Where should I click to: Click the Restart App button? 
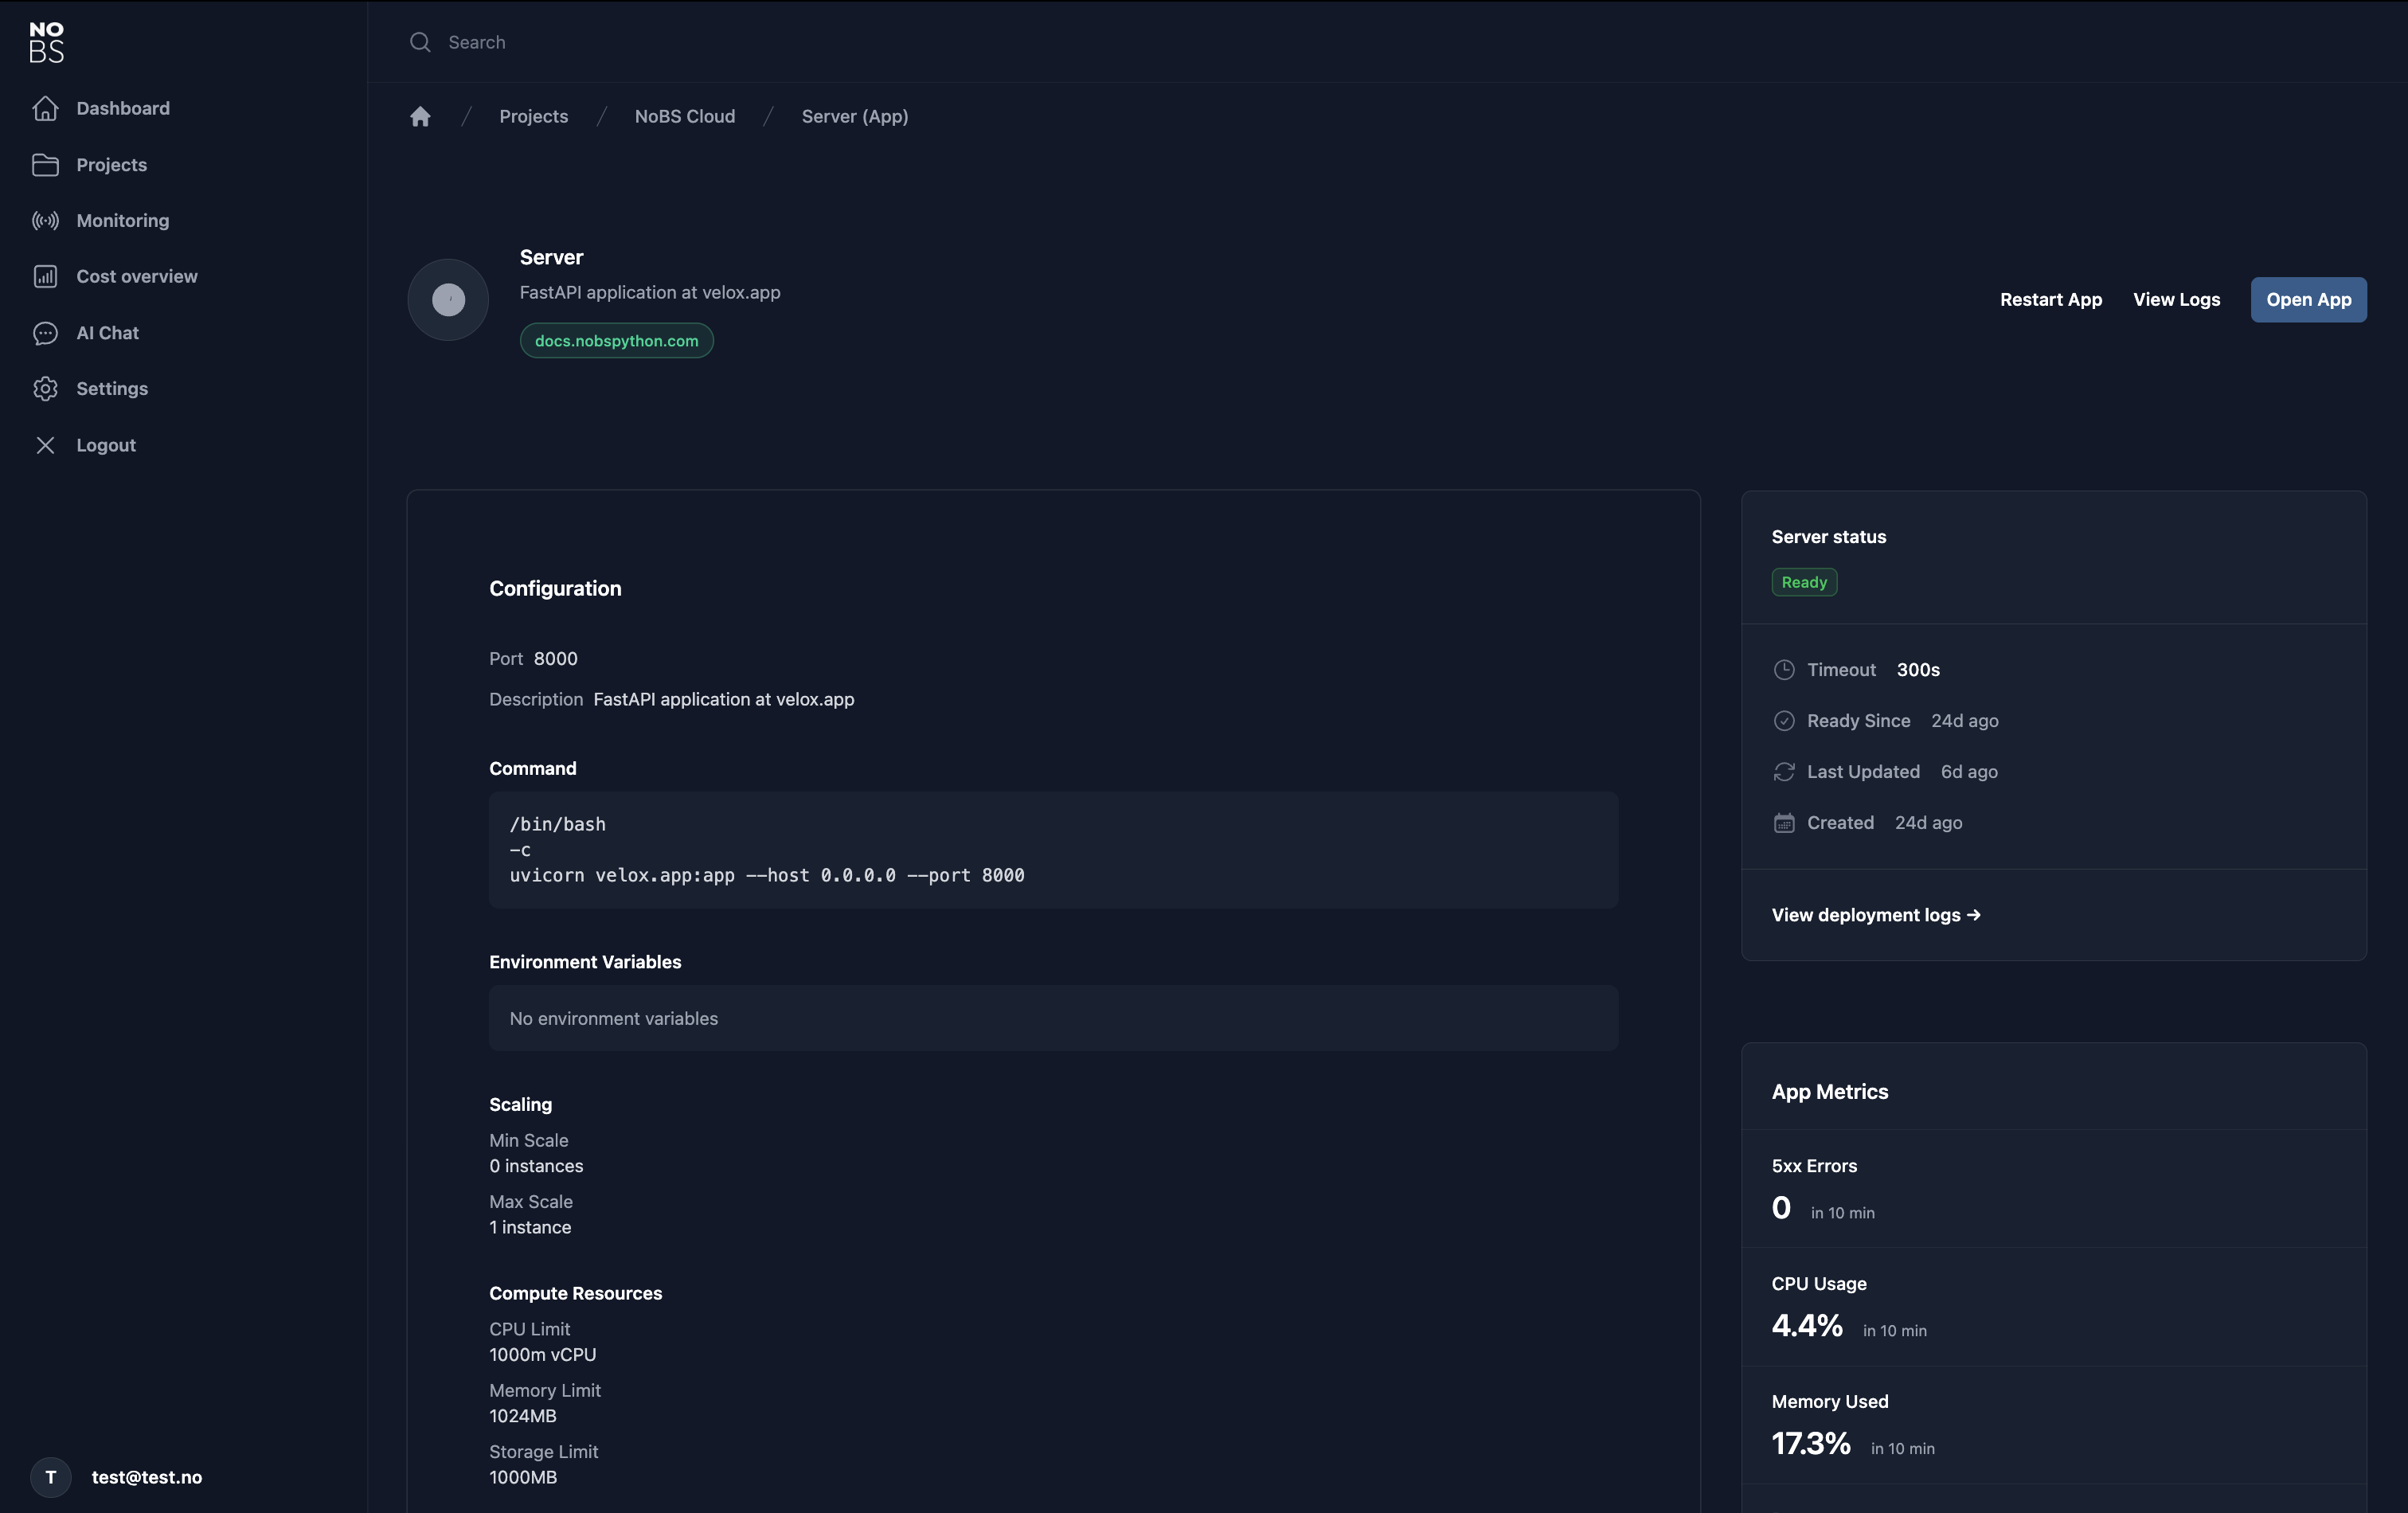2051,299
